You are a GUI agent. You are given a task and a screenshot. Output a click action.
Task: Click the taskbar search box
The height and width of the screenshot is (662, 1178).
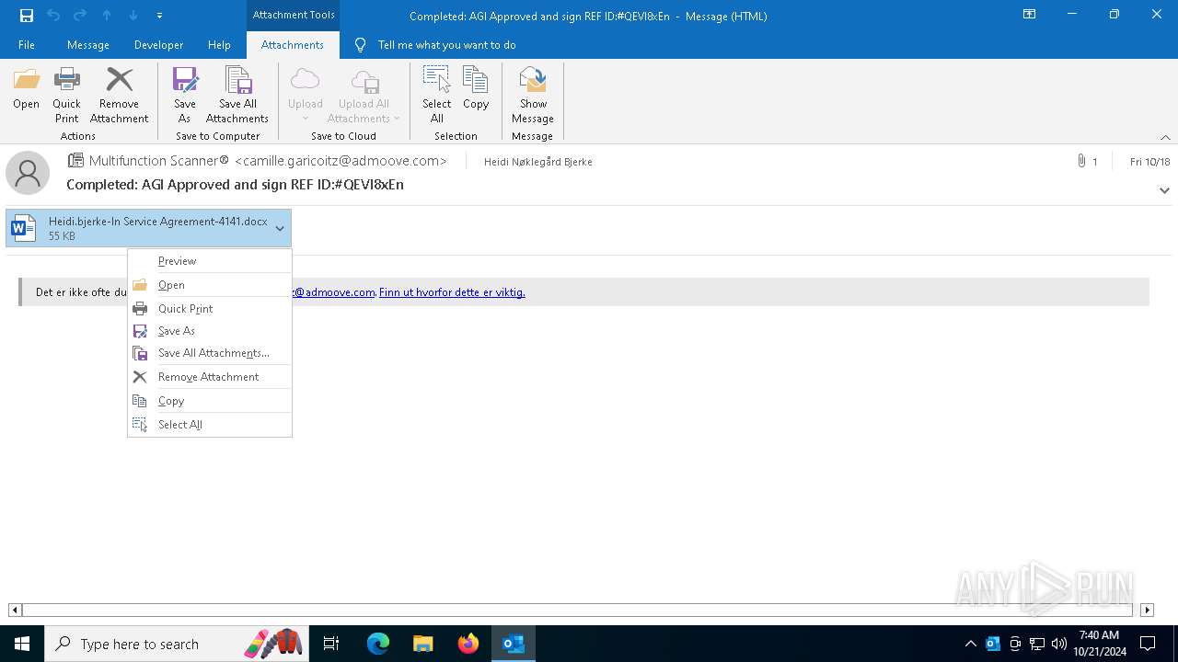[x=176, y=644]
